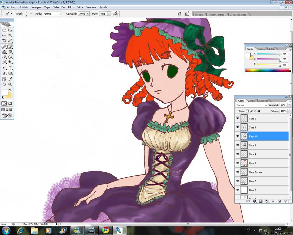Create a new layer
Viewport: 293px width, 235px height.
pyautogui.click(x=279, y=201)
